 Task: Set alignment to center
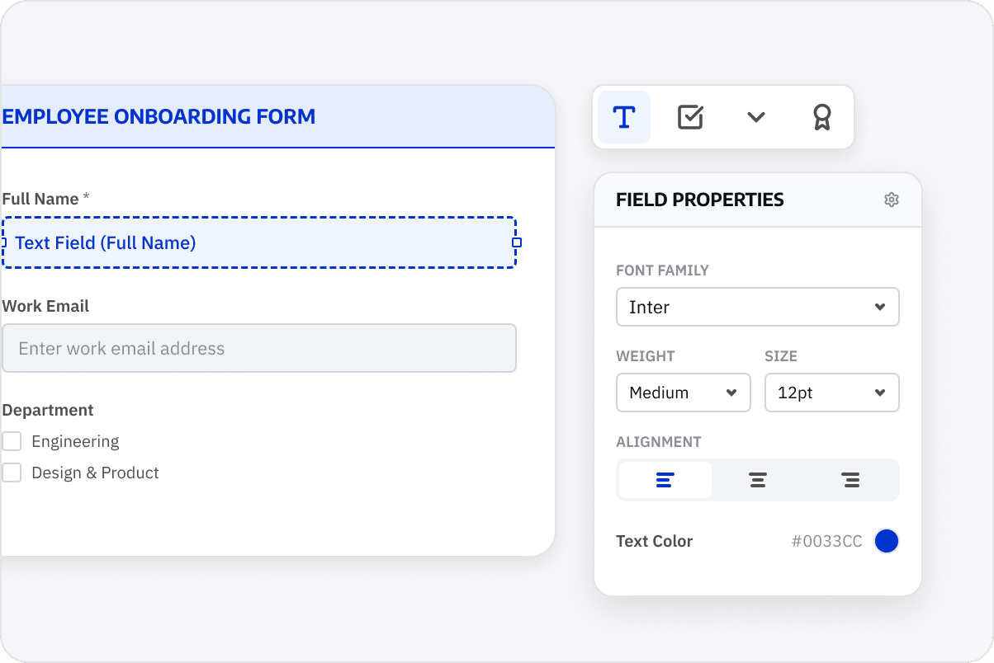coord(758,480)
